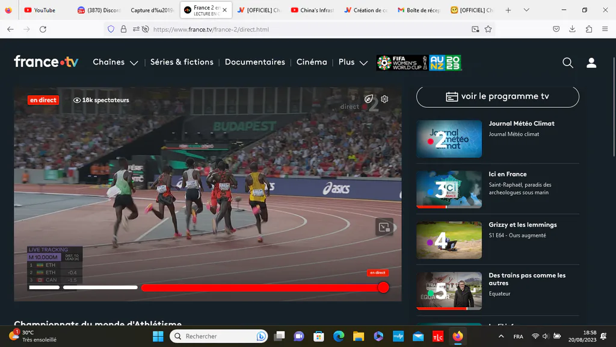
Task: Toggle the eco leaf mode icon in player
Action: 369,99
